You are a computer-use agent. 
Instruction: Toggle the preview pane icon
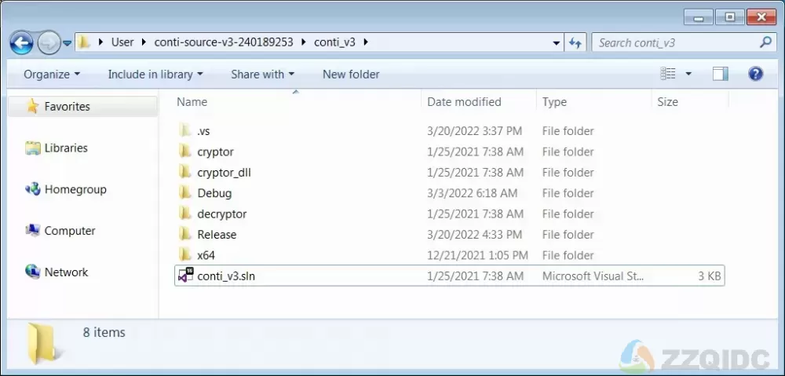click(720, 74)
